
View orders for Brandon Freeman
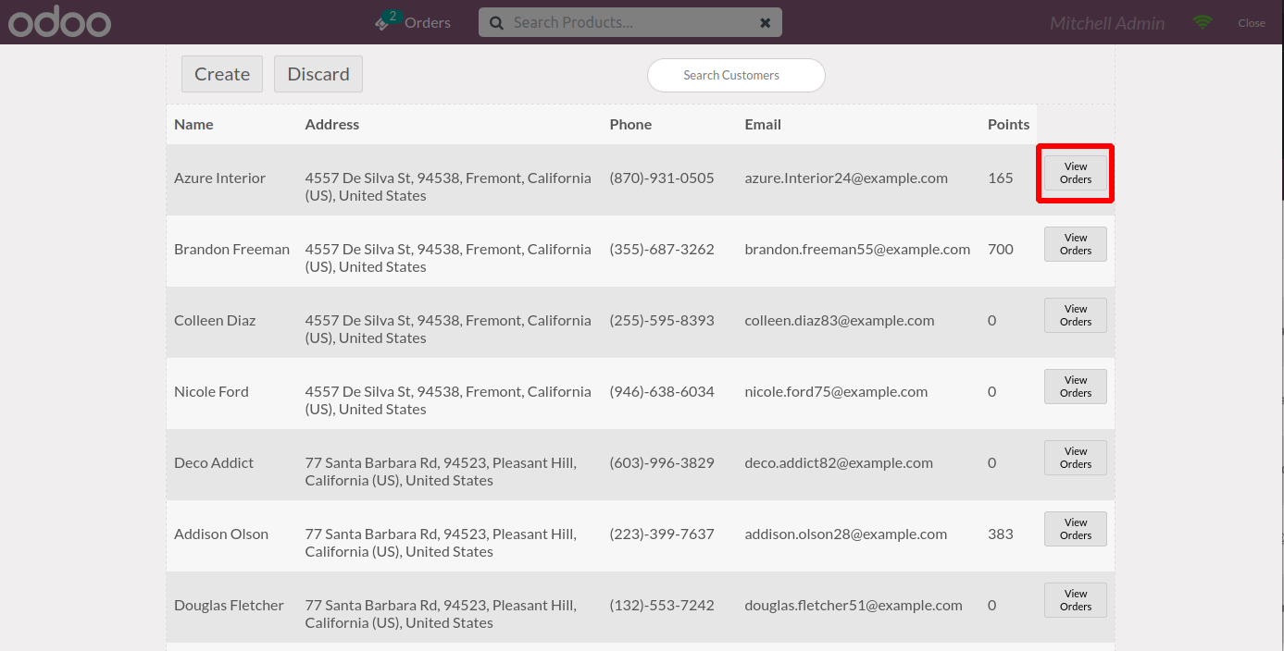click(x=1076, y=244)
